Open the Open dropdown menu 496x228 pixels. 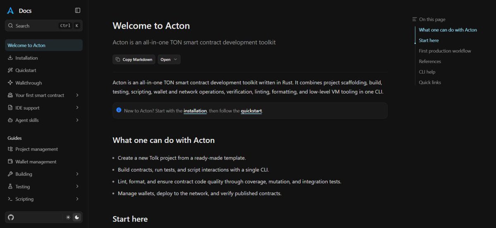coord(169,59)
